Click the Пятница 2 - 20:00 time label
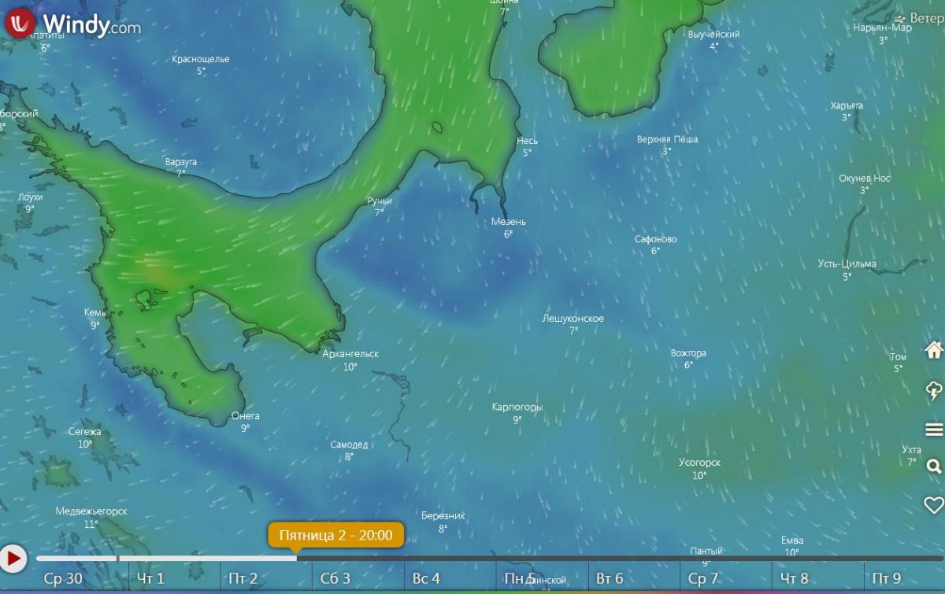Screen dimensions: 945x594 pos(336,535)
